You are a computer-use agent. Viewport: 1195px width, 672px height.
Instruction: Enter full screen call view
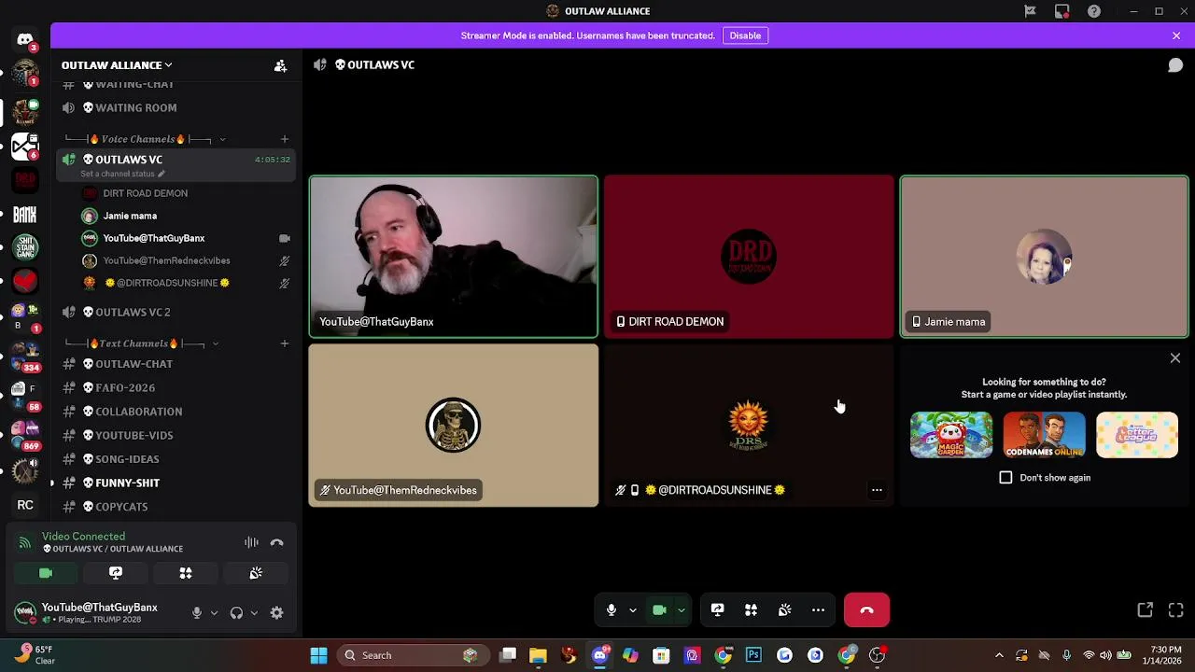(1175, 609)
